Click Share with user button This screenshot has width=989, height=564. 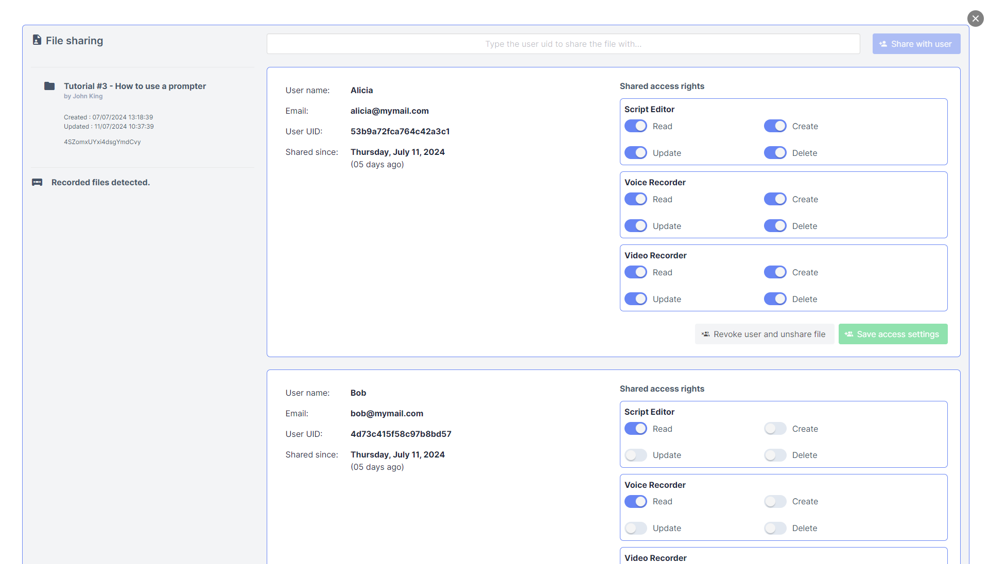(x=916, y=44)
